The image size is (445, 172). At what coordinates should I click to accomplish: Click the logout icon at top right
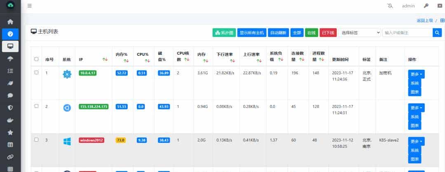click(440, 6)
